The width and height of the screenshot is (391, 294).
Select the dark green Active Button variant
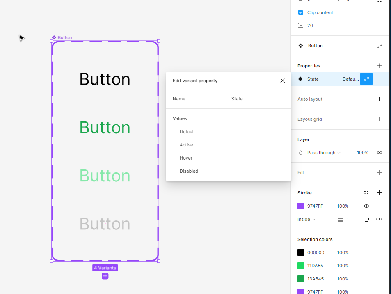pyautogui.click(x=105, y=127)
